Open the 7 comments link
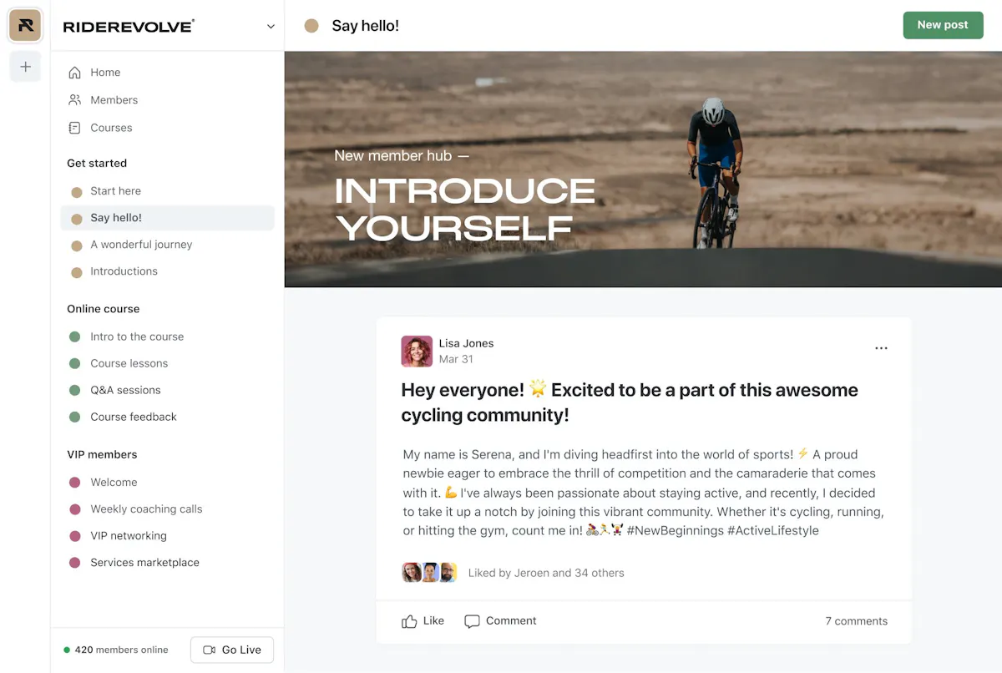 click(x=856, y=621)
